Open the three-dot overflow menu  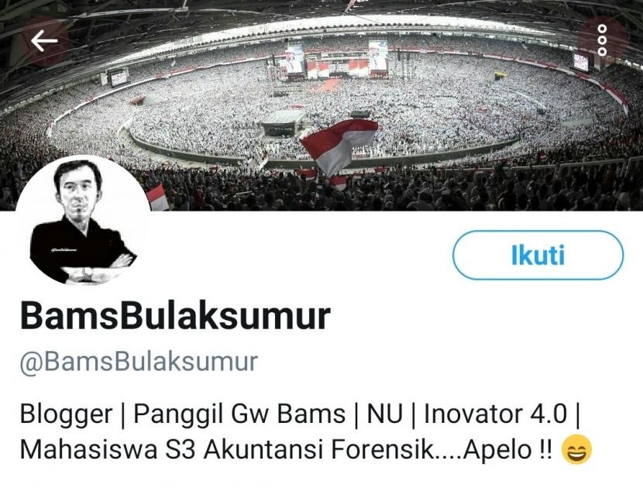(602, 40)
